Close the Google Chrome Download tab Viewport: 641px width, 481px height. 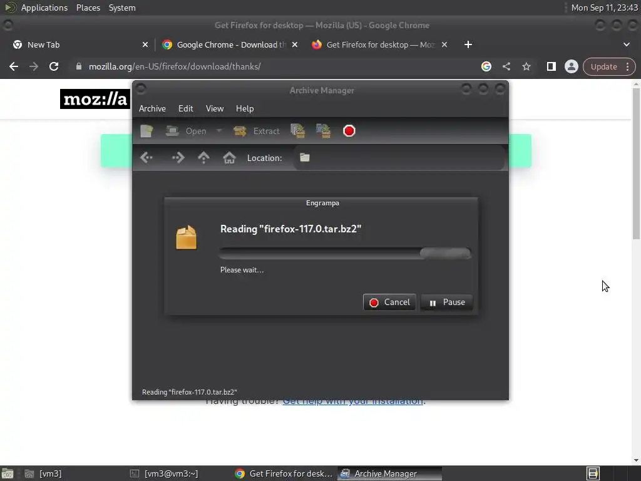pos(295,44)
